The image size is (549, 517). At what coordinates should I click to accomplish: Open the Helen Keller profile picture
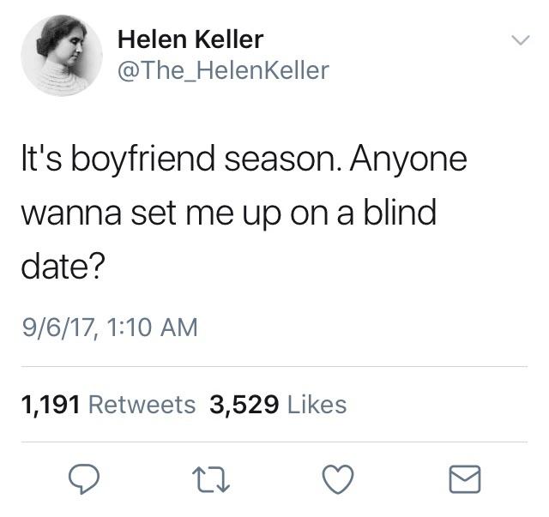click(x=62, y=56)
